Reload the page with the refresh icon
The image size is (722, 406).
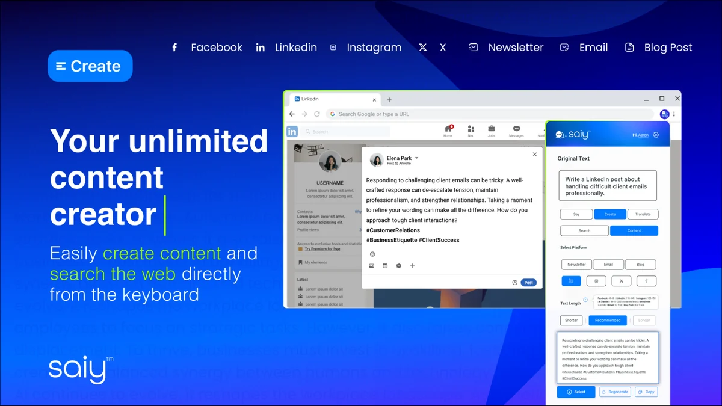317,114
